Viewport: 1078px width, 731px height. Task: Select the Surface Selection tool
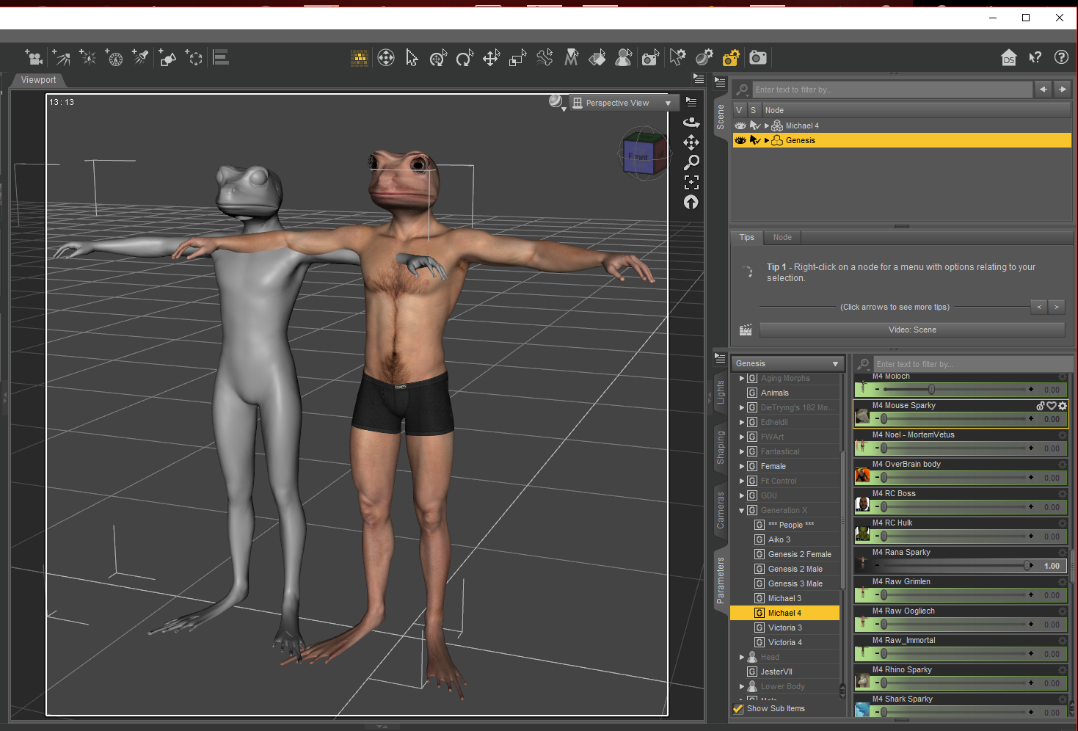click(597, 58)
